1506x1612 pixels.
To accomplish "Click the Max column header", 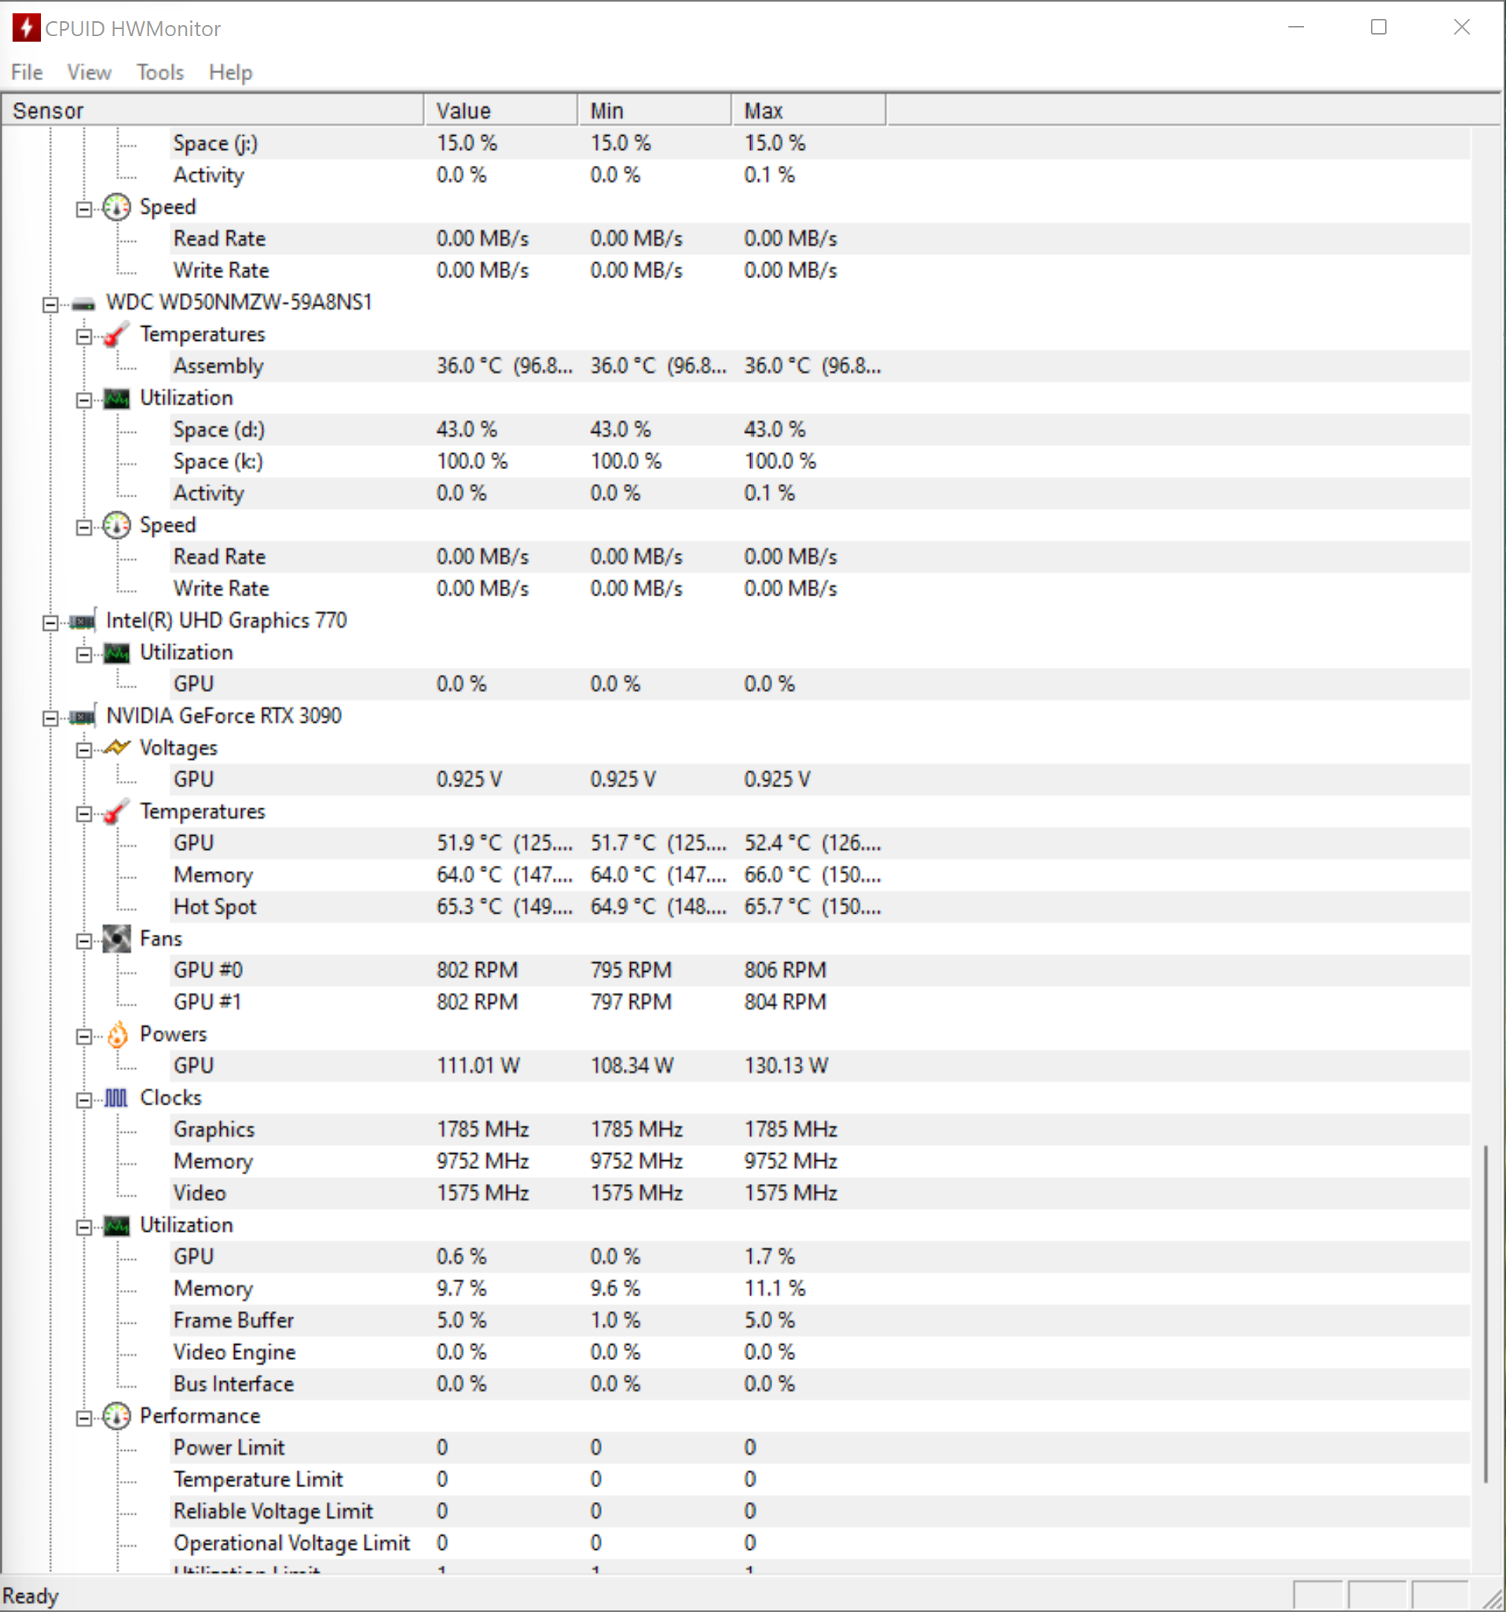I will (809, 110).
